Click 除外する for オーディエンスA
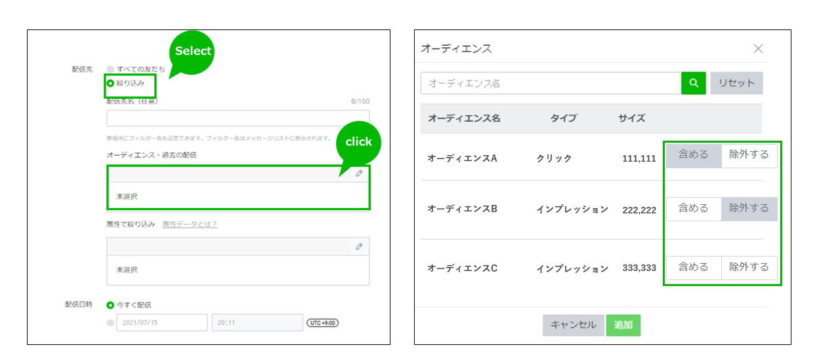 click(749, 155)
